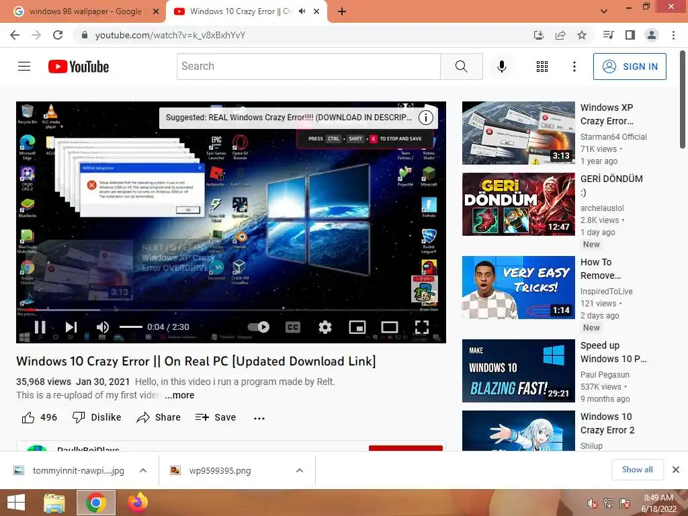Open Windows 10 Crazy Error 2 title

[607, 423]
